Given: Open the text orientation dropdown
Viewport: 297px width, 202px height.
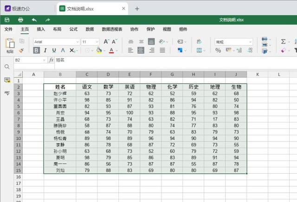Looking at the screenshot, I should (167, 42).
